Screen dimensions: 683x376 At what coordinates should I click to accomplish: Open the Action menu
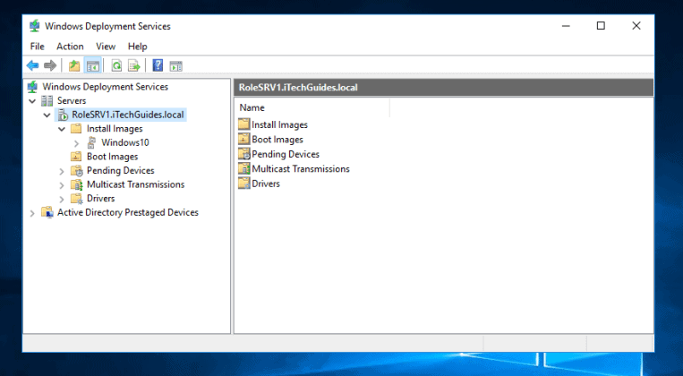[70, 47]
